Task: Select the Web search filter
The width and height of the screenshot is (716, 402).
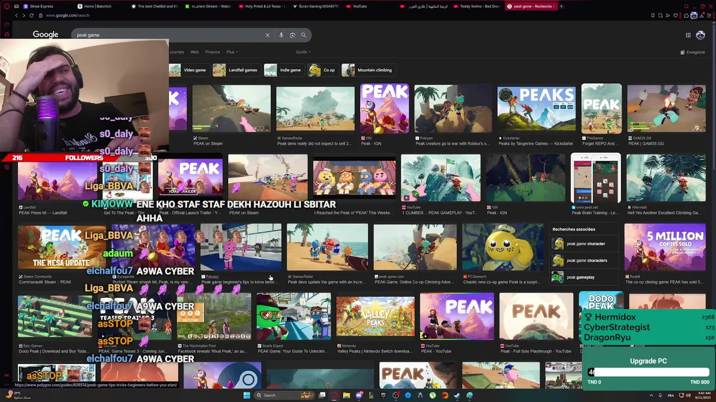Action: point(195,52)
